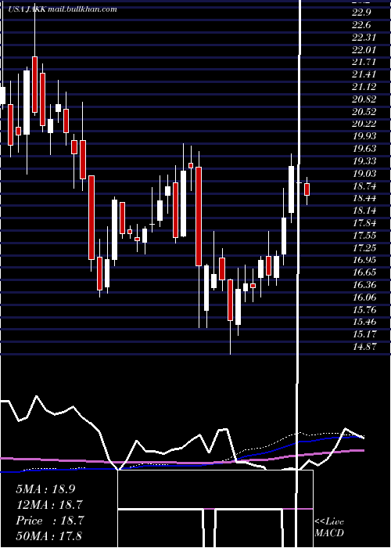The height and width of the screenshot is (548, 391).
Task: Click the 'USA JAKK mail.bullkhan.com' chart title
Action: (62, 9)
